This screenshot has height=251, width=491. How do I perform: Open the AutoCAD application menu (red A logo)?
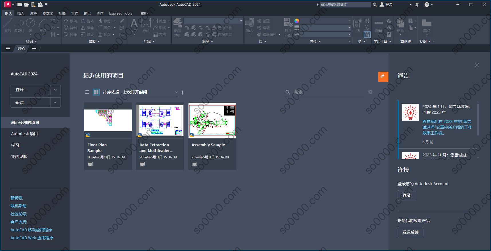pyautogui.click(x=8, y=4)
